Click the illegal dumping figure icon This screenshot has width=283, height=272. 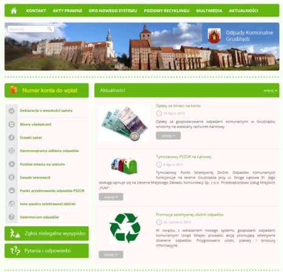tap(15, 233)
